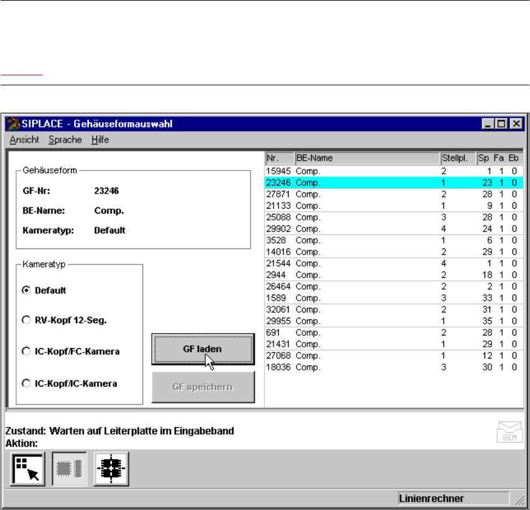Select IC-Kopf/FC-Kamera radio button
The image size is (530, 510).
click(x=26, y=351)
